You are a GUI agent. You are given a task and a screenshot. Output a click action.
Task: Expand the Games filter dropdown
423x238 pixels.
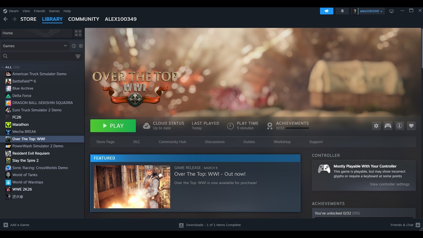coord(35,46)
